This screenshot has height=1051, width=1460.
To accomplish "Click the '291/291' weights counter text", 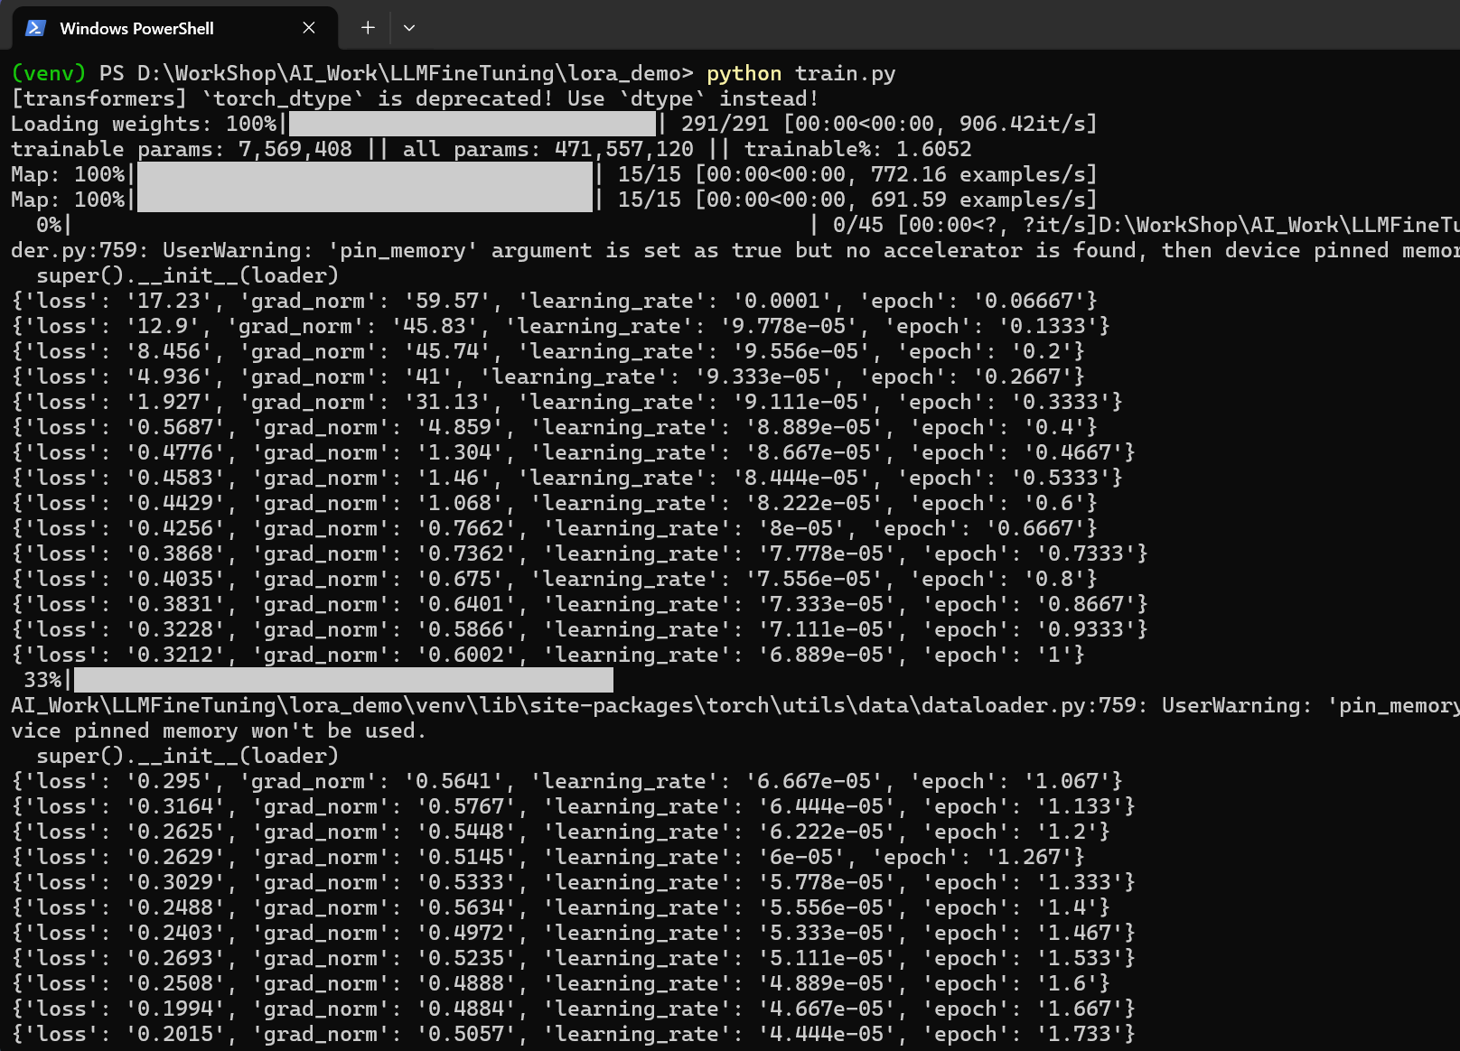I will 725,124.
